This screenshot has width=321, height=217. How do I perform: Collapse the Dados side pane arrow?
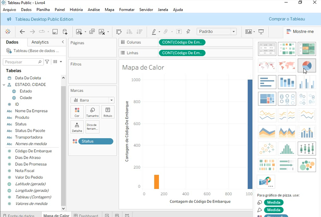tap(63, 42)
